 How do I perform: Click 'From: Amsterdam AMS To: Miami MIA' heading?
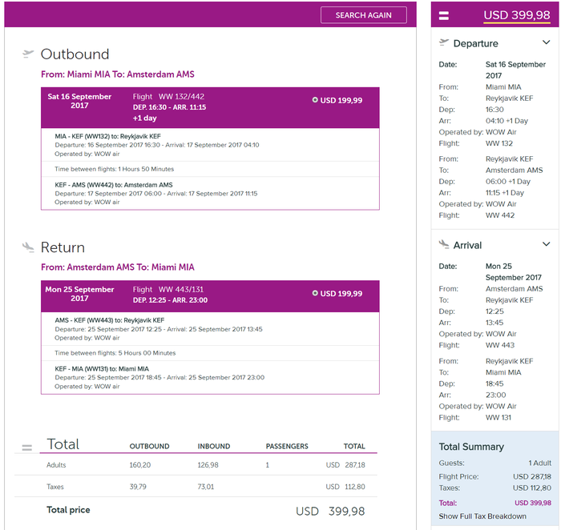(x=117, y=267)
